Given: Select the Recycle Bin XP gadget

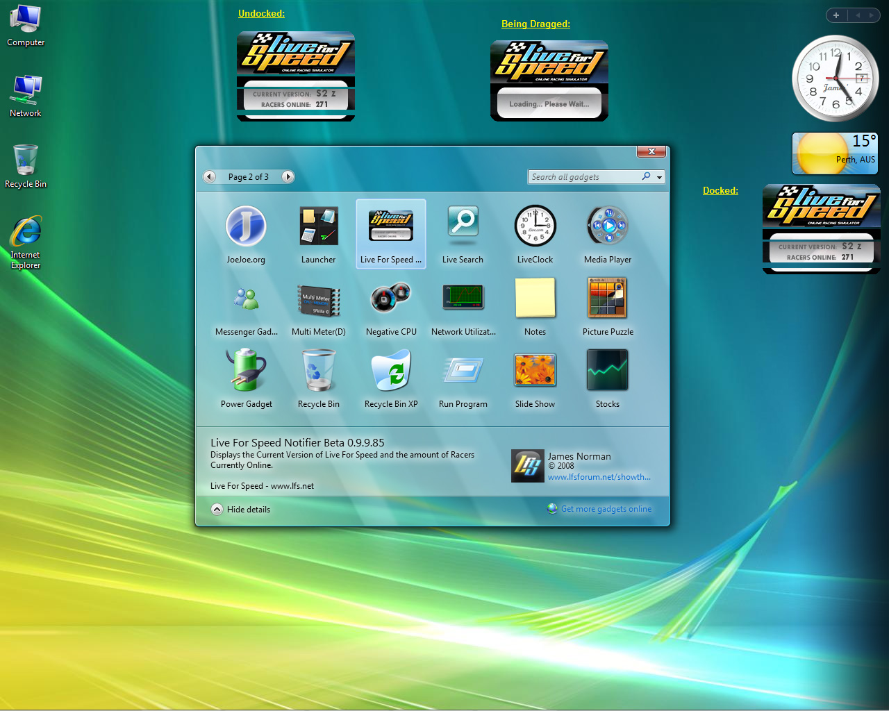Looking at the screenshot, I should tap(391, 379).
